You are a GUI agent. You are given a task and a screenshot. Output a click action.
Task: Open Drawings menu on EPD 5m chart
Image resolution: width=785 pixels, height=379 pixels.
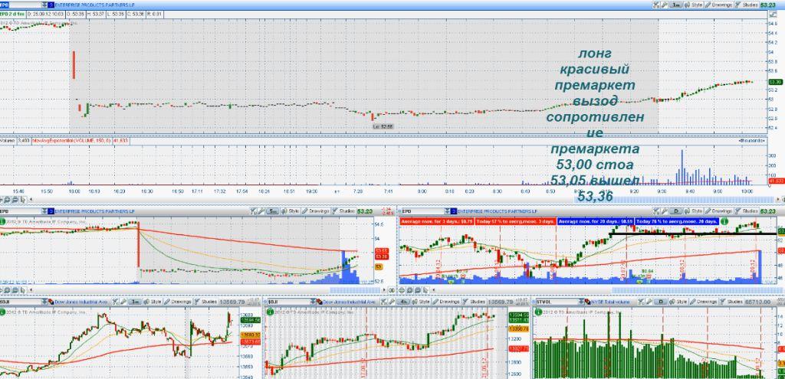(315, 211)
